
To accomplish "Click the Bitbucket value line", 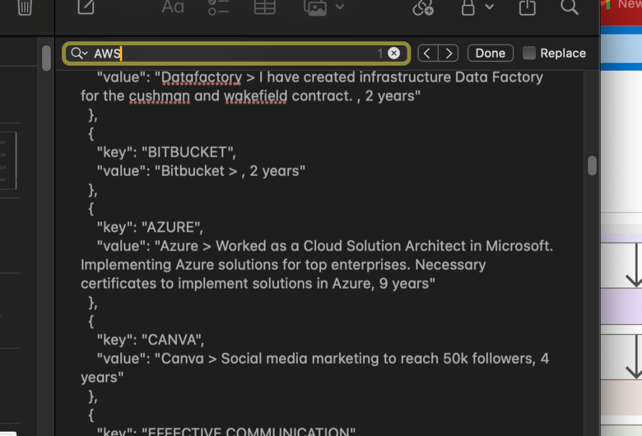I will (201, 171).
